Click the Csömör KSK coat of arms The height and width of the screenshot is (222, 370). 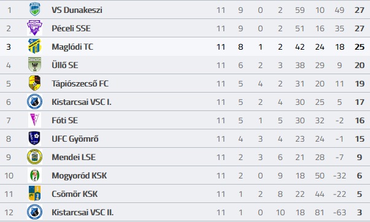tap(35, 193)
